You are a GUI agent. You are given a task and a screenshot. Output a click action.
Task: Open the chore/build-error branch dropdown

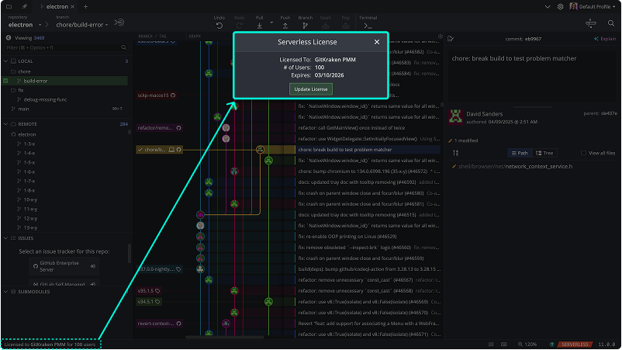point(83,25)
